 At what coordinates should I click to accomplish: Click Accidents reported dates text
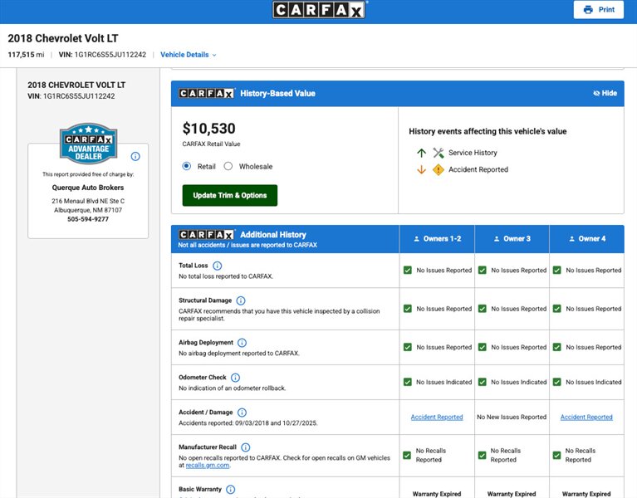coord(248,423)
